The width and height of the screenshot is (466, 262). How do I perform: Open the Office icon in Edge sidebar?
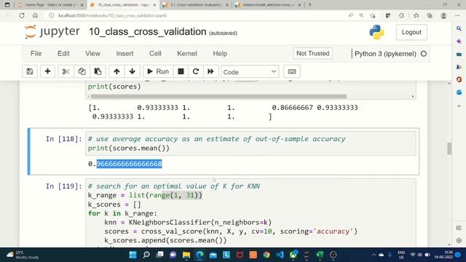(x=459, y=79)
